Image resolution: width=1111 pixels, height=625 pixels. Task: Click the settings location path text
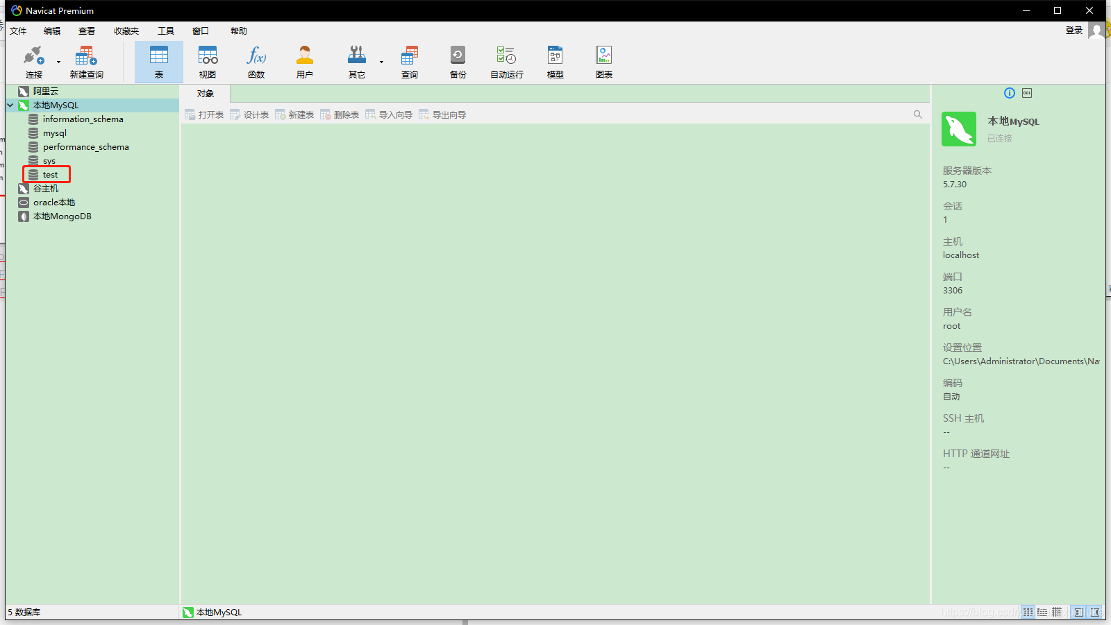tap(1021, 361)
